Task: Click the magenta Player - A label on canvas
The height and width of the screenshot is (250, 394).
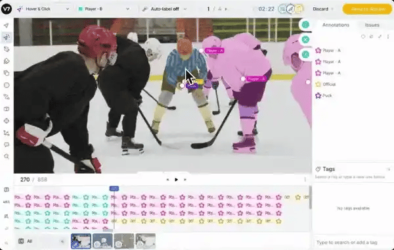Action: coord(214,51)
